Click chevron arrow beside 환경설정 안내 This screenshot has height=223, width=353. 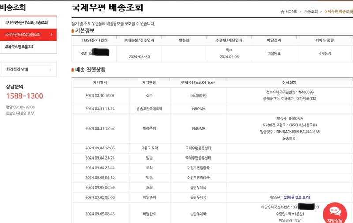50,69
